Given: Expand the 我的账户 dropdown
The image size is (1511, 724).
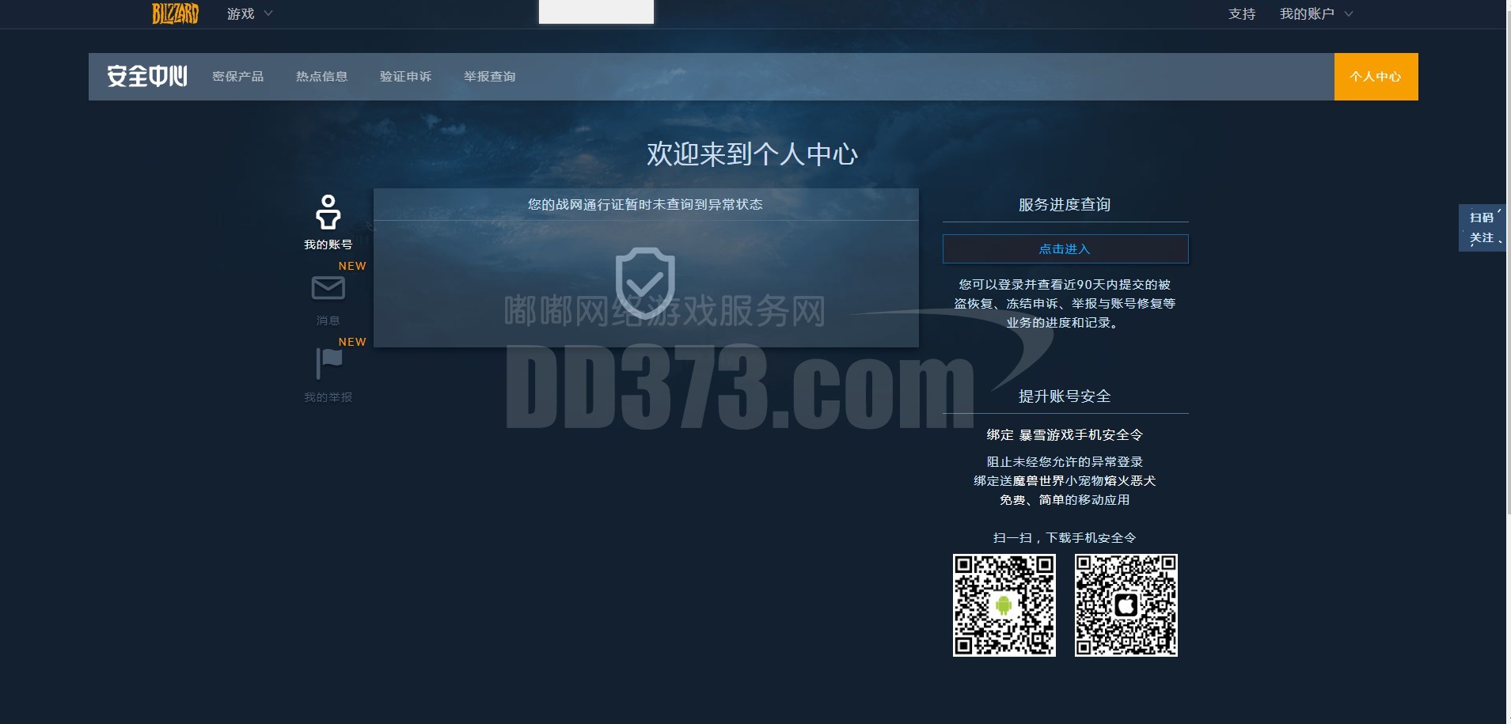Looking at the screenshot, I should pyautogui.click(x=1315, y=13).
